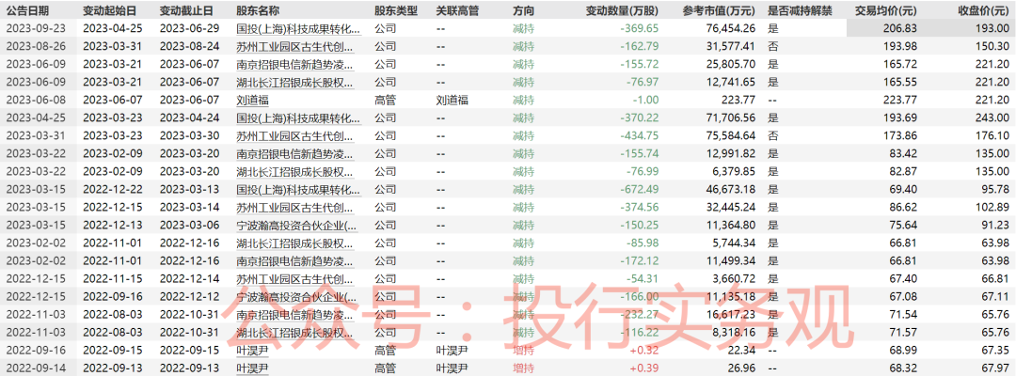The image size is (1016, 376).
Task: Click change amount +0.39
Action: point(644,368)
